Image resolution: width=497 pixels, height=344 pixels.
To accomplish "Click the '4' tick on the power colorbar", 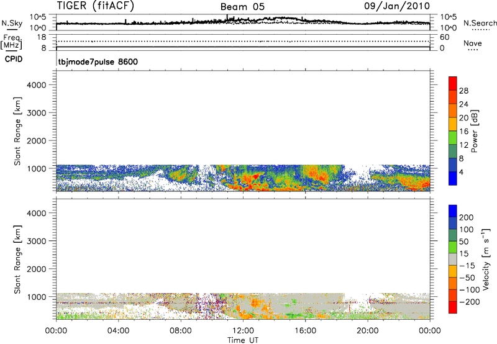I will (x=461, y=172).
